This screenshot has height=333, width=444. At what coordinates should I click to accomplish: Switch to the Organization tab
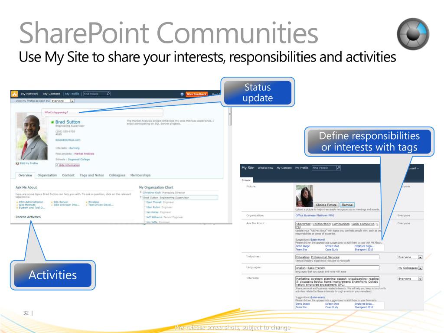(x=47, y=175)
